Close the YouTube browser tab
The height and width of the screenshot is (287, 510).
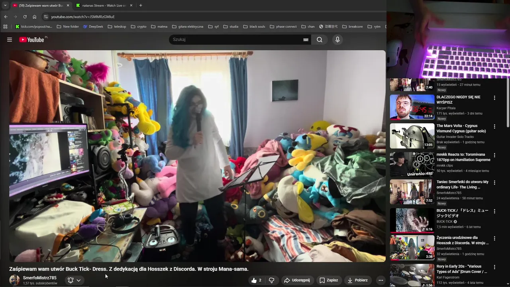click(x=68, y=6)
